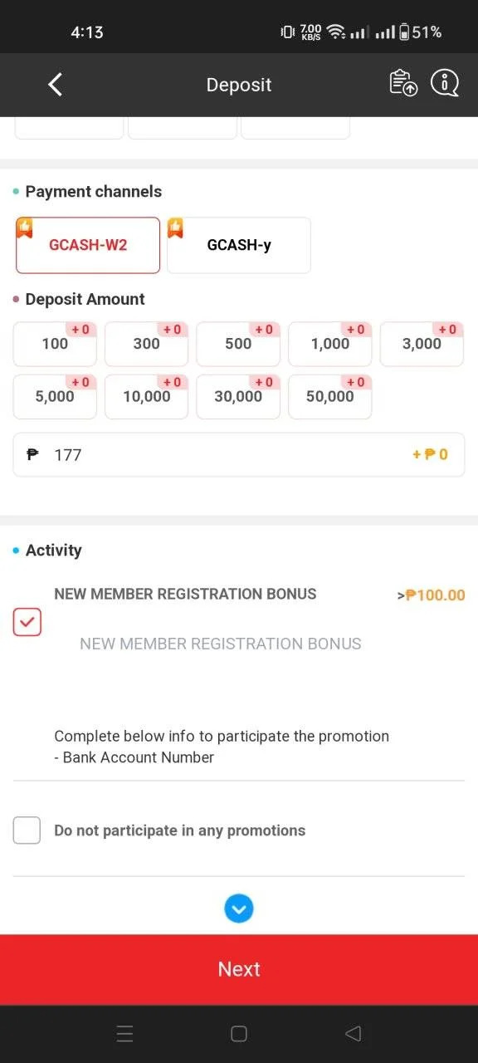This screenshot has height=1063, width=478.
Task: Open deposit records clipboard icon
Action: (x=403, y=83)
